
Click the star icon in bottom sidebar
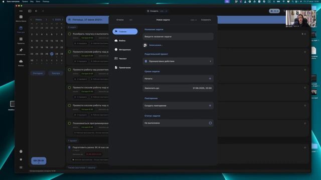(21, 159)
